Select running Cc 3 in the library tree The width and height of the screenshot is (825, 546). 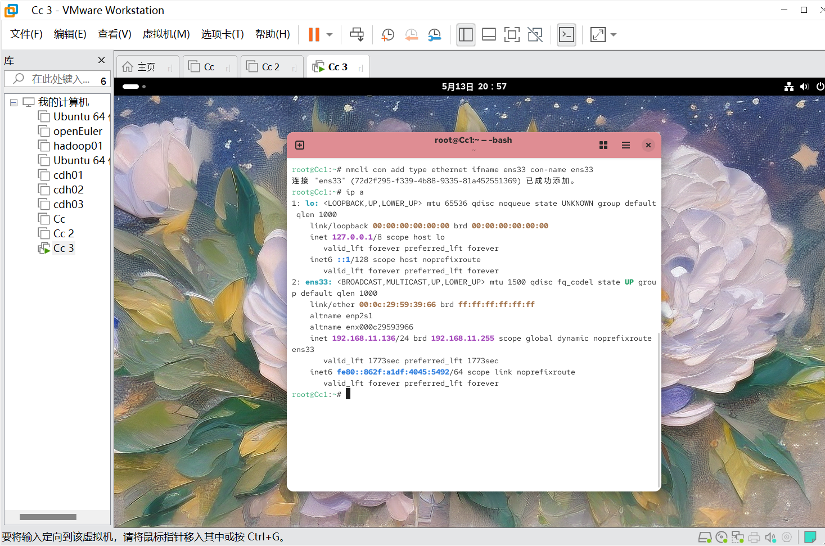click(64, 248)
